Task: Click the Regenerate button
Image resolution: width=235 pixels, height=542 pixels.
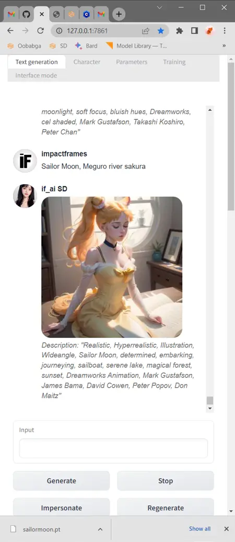Action: pyautogui.click(x=166, y=508)
